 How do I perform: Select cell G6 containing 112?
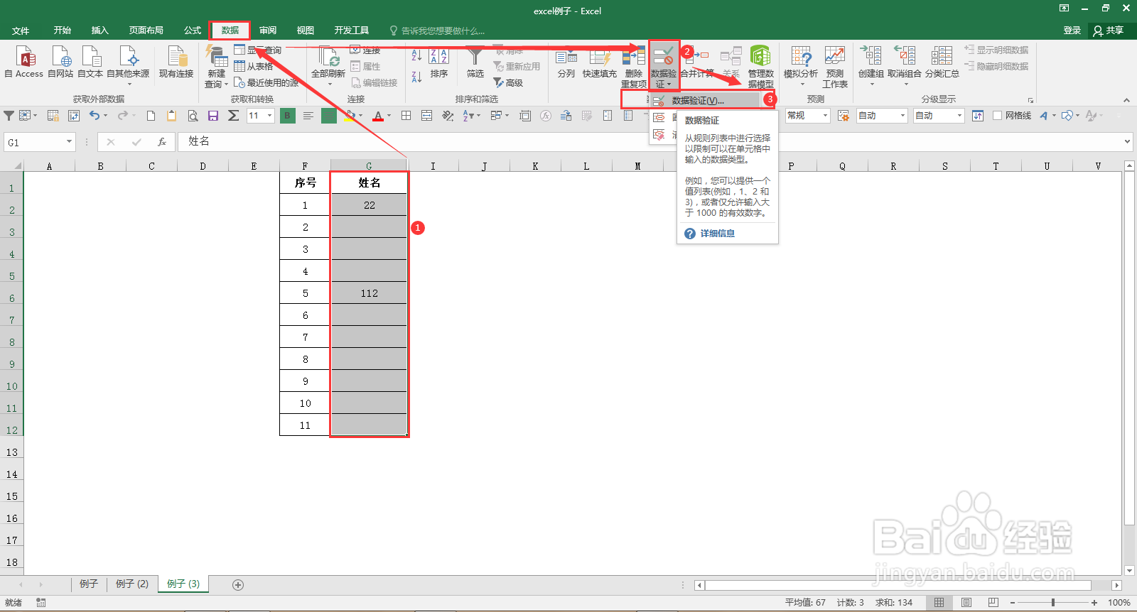369,293
